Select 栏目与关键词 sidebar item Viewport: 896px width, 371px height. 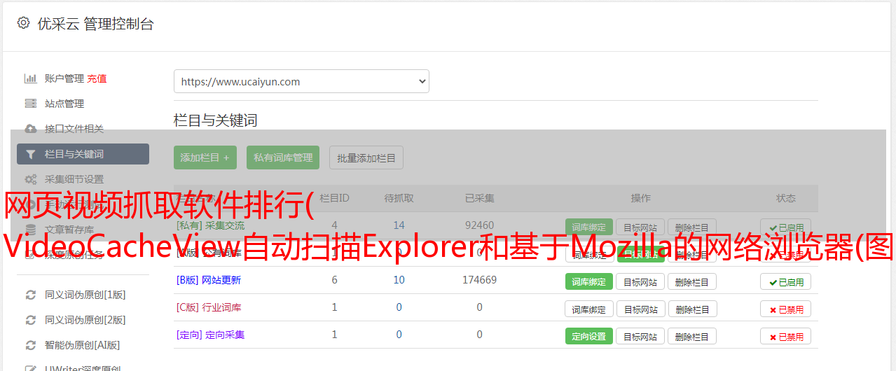(x=83, y=154)
